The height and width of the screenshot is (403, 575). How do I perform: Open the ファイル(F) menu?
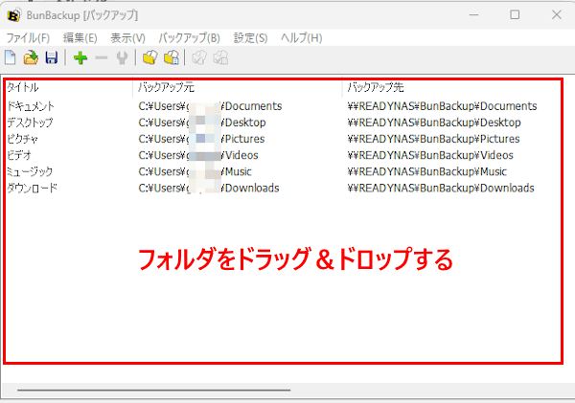tap(28, 37)
